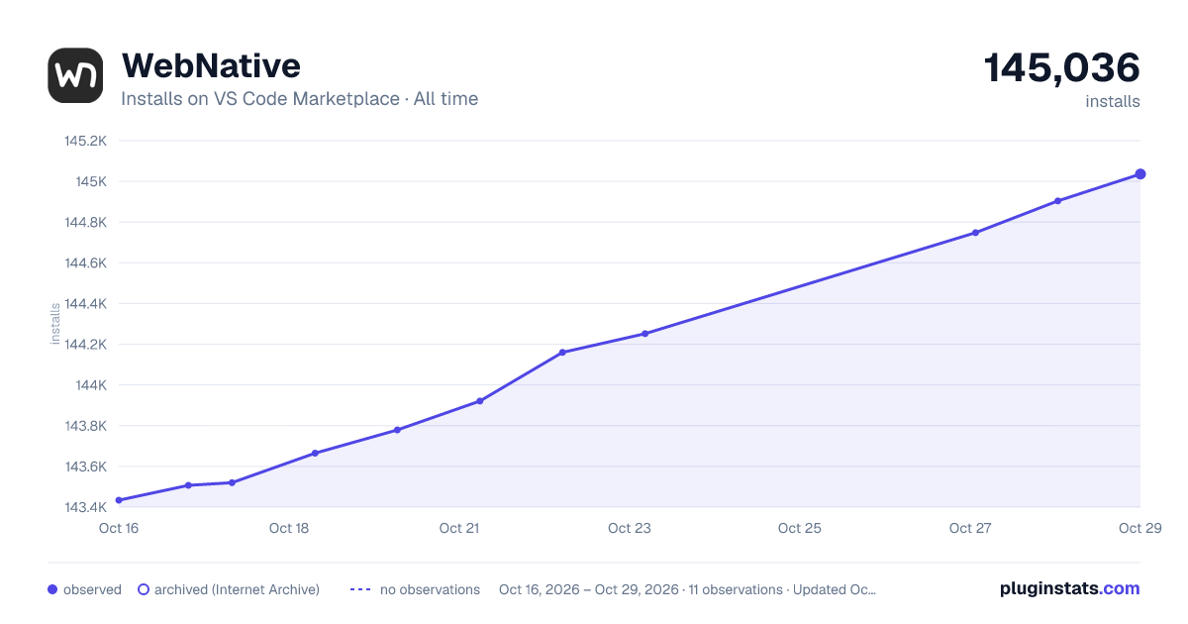Click the 143.6K y-axis label

pos(85,467)
